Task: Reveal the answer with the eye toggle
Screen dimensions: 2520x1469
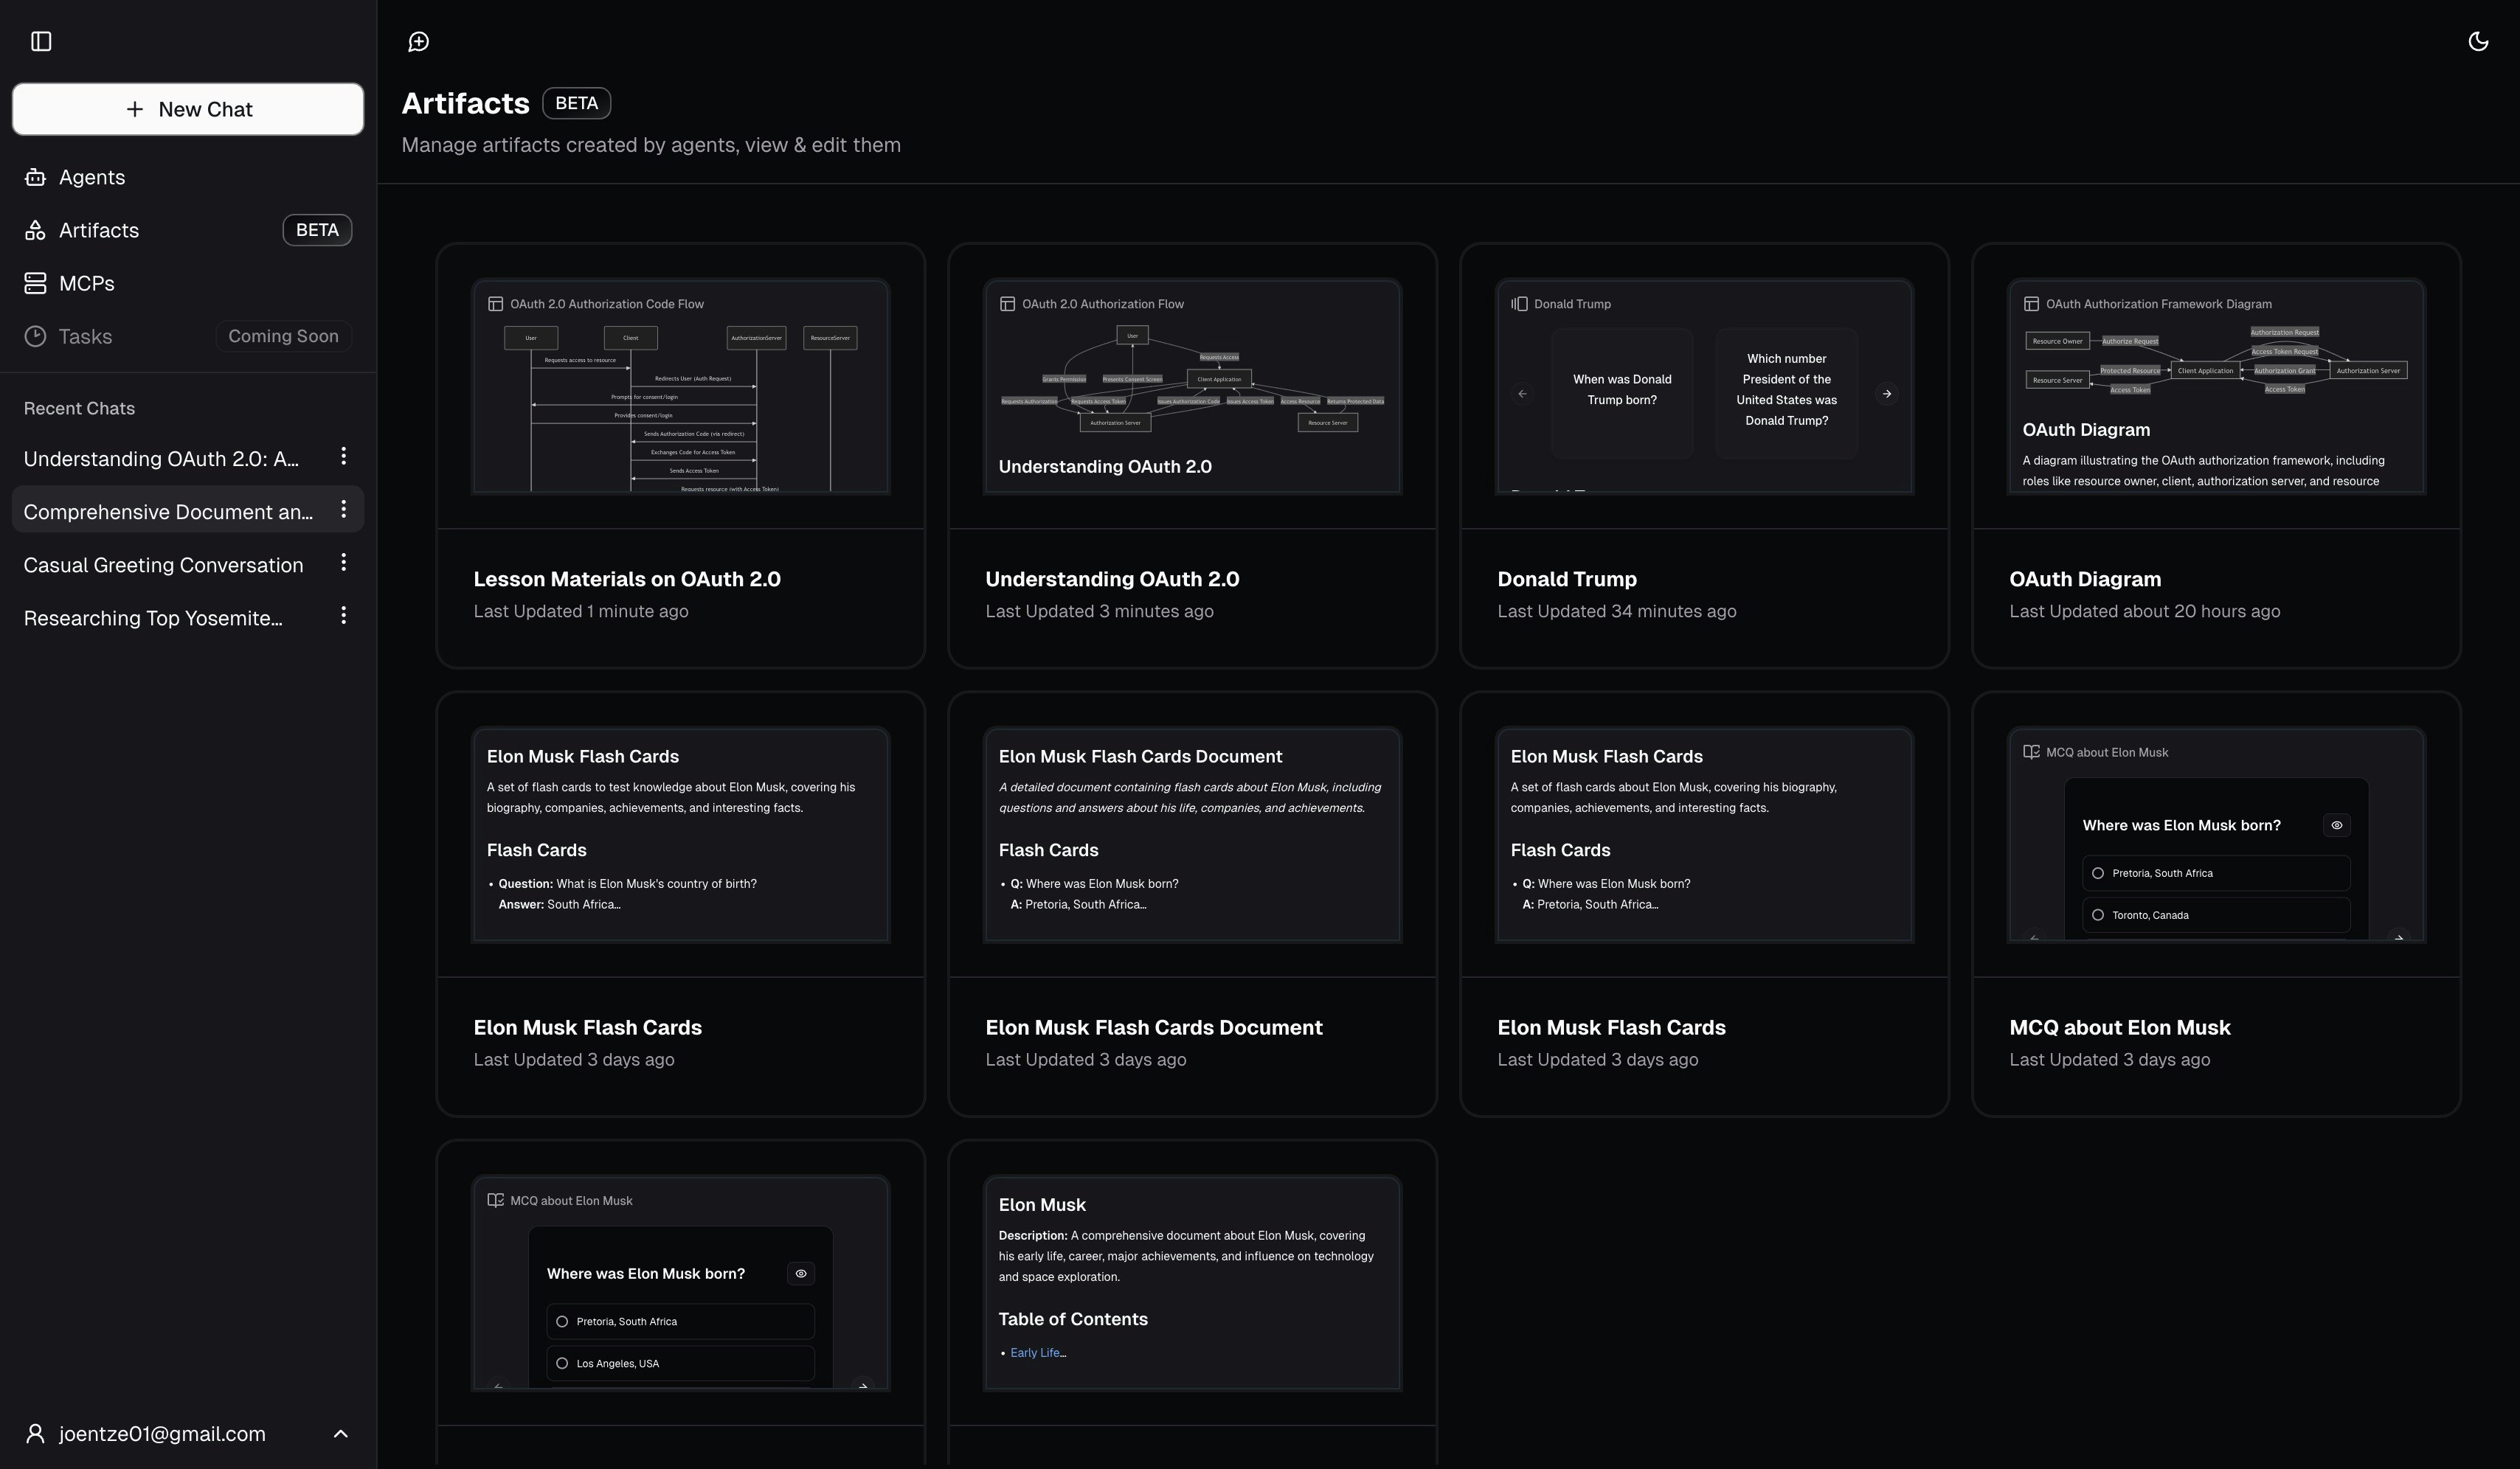Action: [x=801, y=1273]
